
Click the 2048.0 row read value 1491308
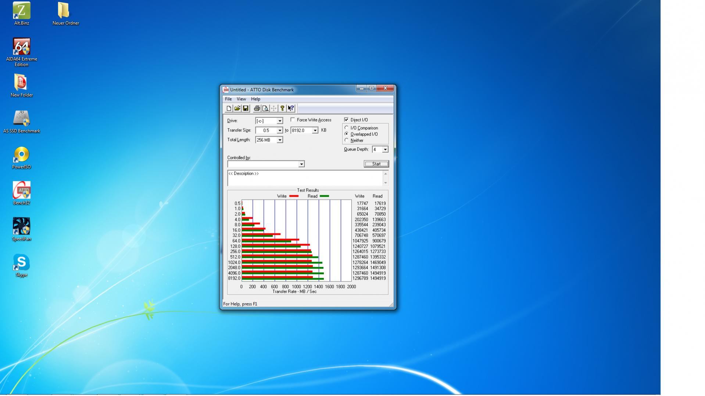[378, 268]
